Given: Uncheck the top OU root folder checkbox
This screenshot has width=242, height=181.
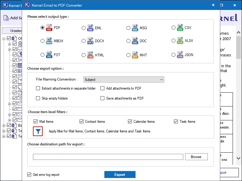Looking at the screenshot, I should point(9,38).
